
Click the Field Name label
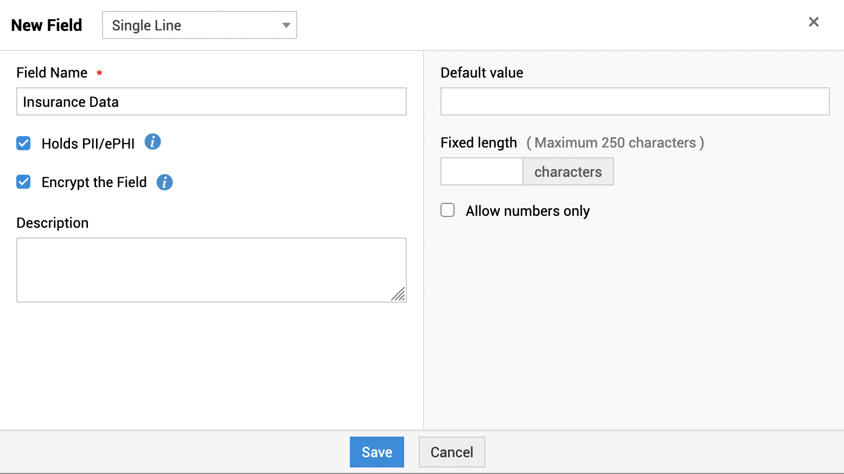tap(52, 73)
